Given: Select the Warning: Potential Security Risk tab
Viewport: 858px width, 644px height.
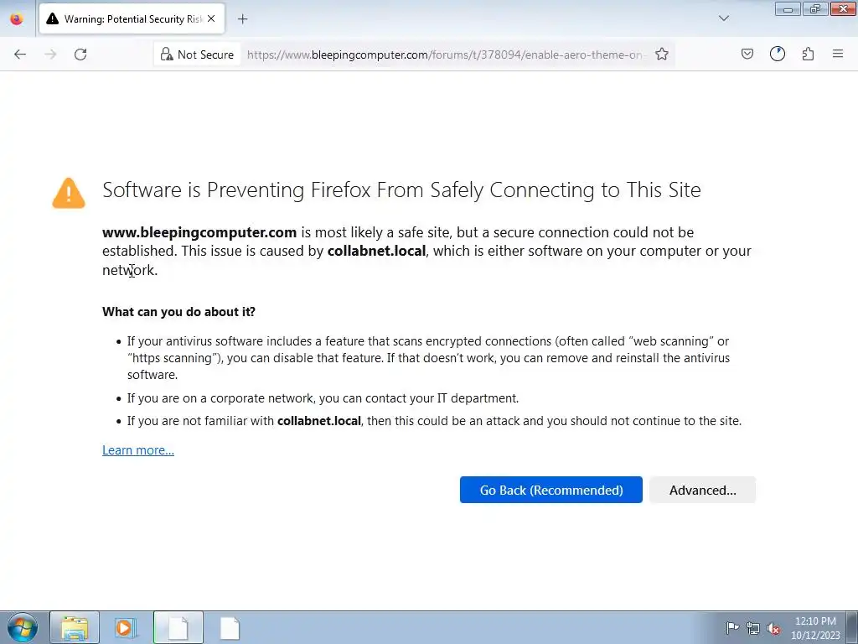Looking at the screenshot, I should pyautogui.click(x=132, y=19).
